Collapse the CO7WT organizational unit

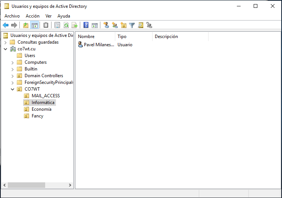tap(12, 89)
